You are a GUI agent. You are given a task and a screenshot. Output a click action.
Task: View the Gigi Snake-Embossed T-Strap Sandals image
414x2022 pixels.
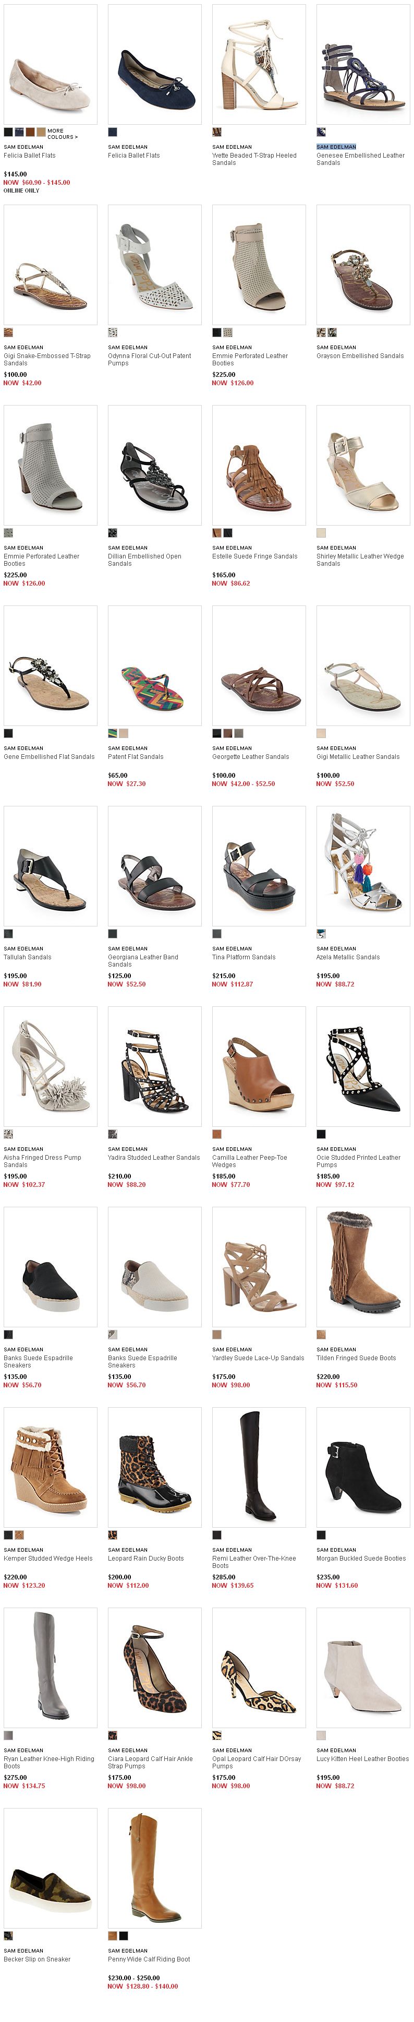click(50, 265)
